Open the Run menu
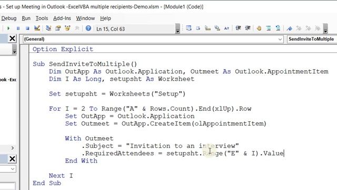 pos(26,18)
